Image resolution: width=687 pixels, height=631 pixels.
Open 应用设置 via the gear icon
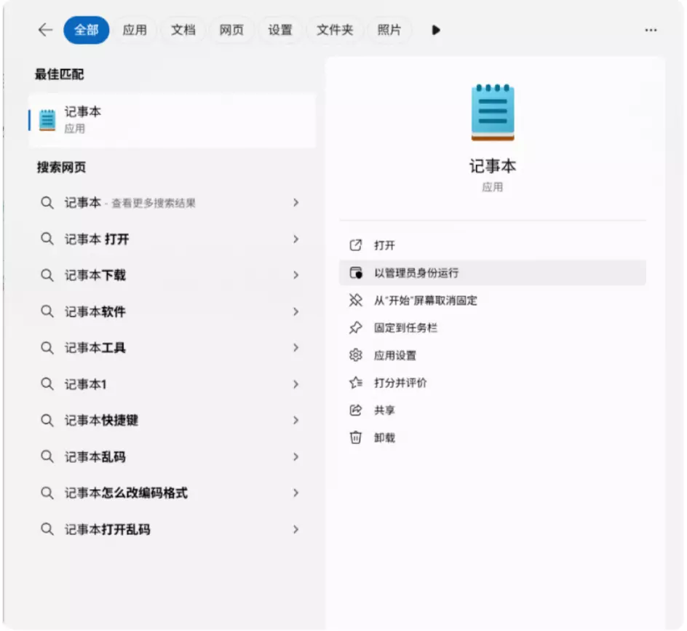(355, 355)
